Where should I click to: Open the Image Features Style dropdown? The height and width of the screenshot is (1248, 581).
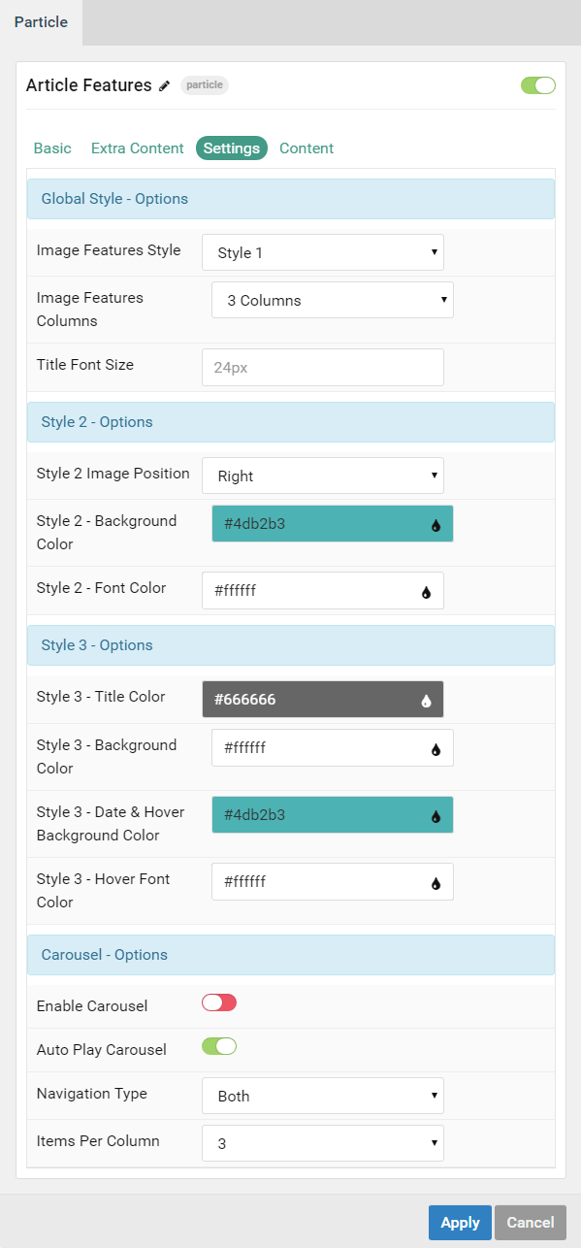coord(323,252)
